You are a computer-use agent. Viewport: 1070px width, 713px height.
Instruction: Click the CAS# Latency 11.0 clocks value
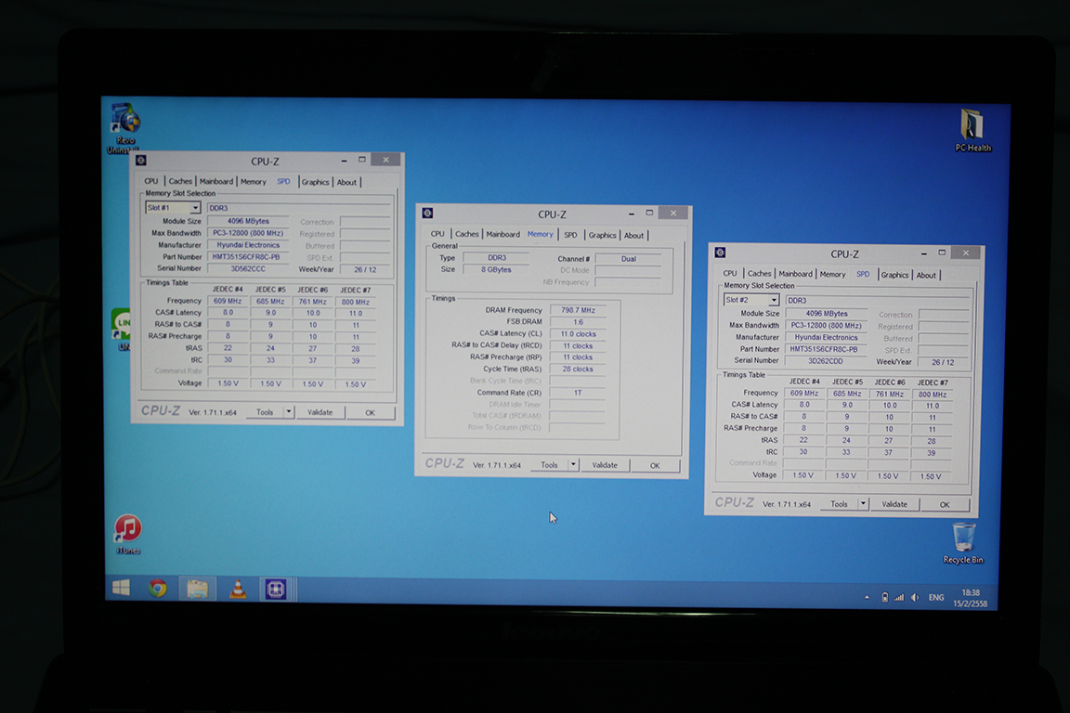click(x=578, y=333)
